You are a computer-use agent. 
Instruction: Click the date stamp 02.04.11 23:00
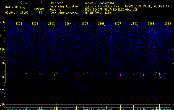[x=17, y=13]
